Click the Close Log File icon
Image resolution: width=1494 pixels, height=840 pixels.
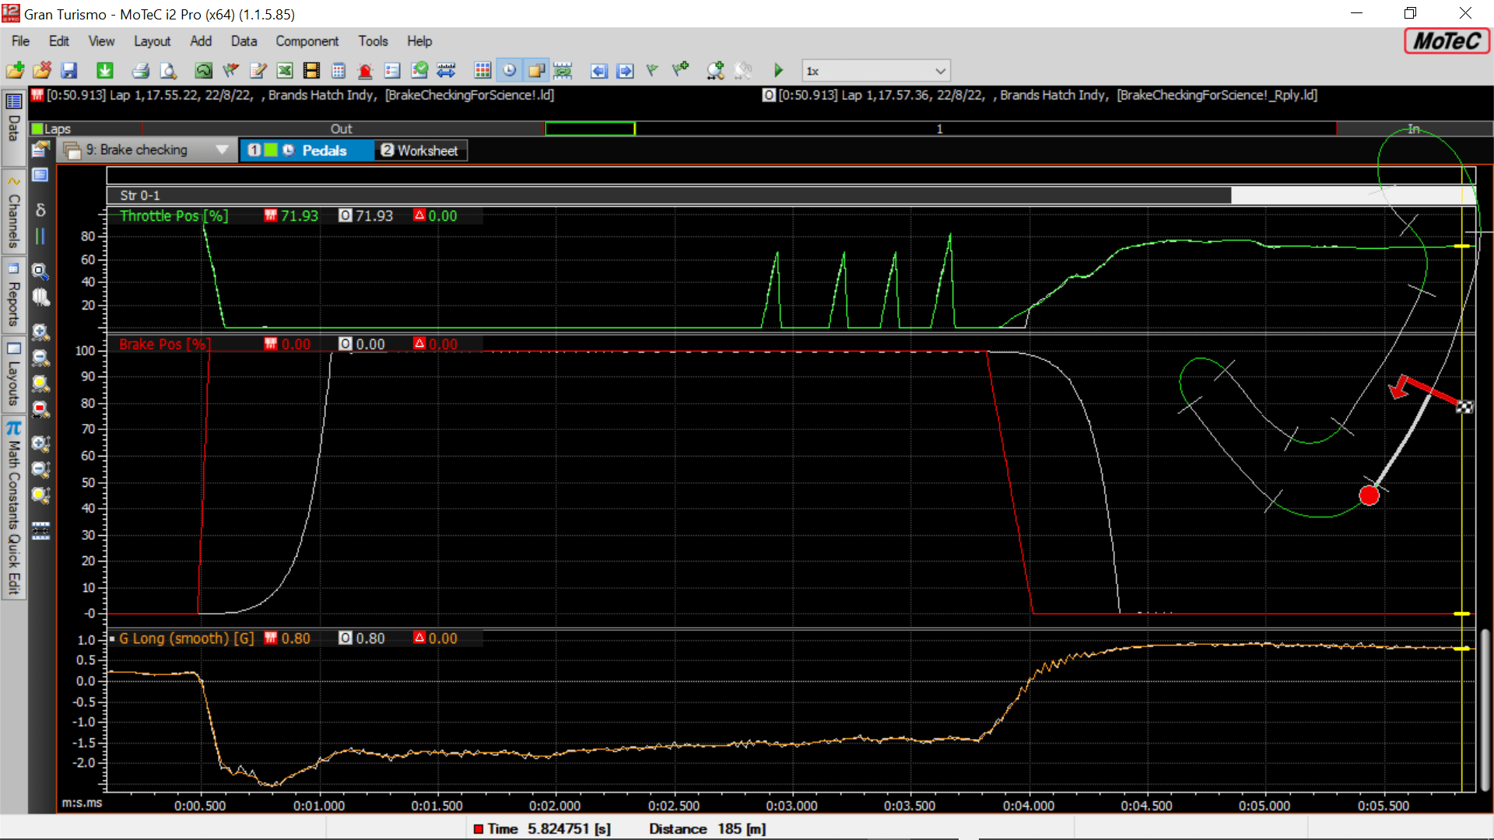pyautogui.click(x=42, y=71)
